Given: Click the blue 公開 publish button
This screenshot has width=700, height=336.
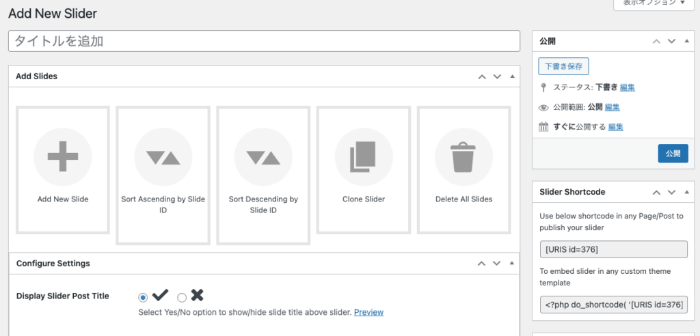Looking at the screenshot, I should [x=673, y=154].
